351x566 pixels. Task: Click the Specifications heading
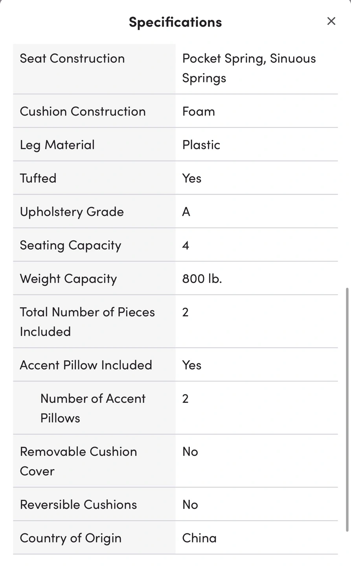[x=175, y=22]
